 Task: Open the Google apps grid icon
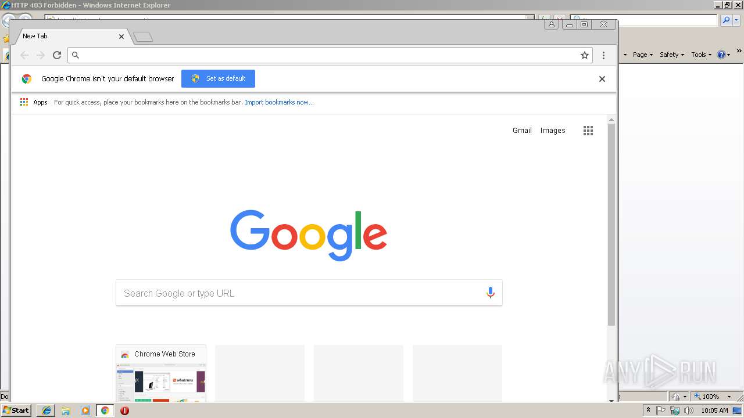point(588,131)
